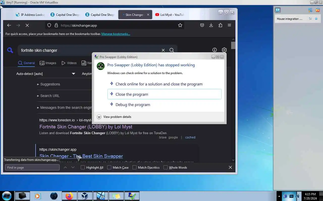This screenshot has width=323, height=201.
Task: Choose Debug the program
Action: [x=164, y=105]
